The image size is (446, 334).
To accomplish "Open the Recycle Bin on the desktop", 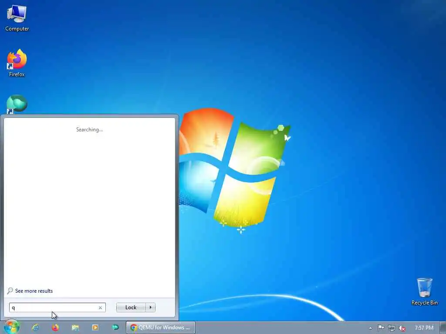I will coord(424,292).
